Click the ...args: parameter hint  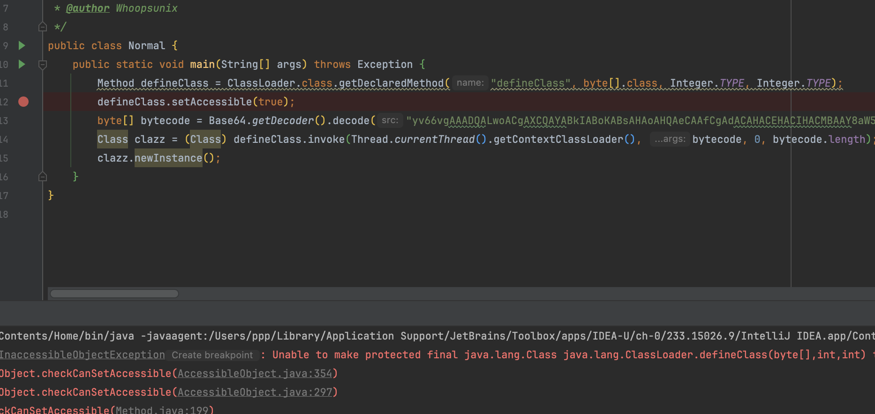(x=670, y=139)
